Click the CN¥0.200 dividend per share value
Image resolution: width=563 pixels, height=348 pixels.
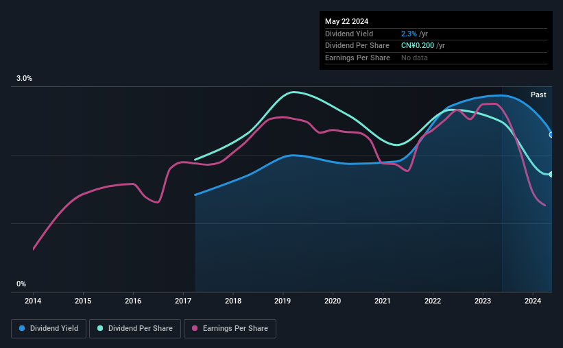[418, 46]
